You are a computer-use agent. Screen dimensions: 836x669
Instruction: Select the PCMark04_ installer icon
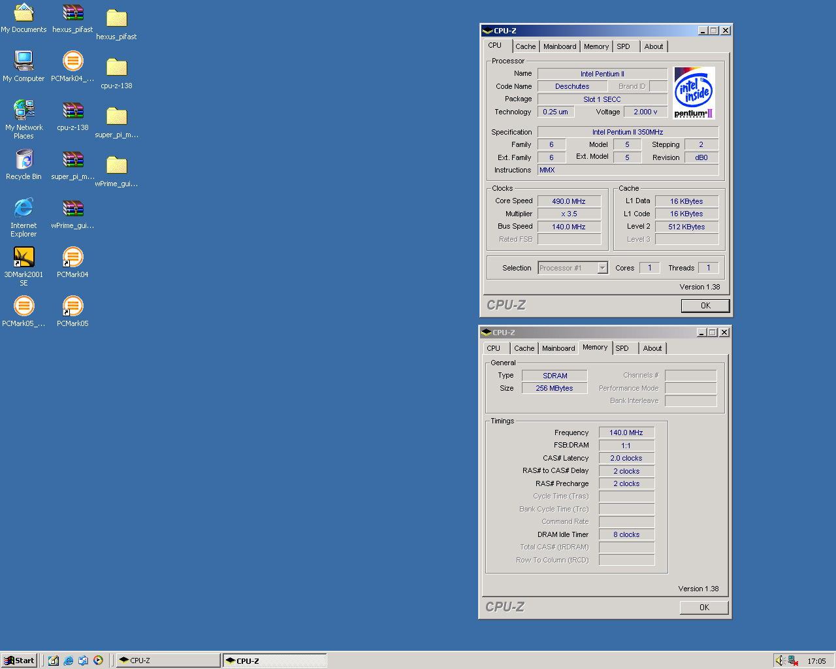72,67
